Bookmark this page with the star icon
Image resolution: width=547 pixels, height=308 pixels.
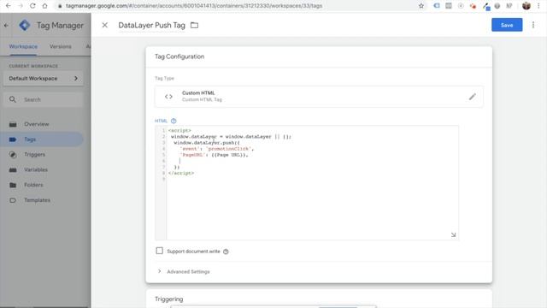click(421, 6)
